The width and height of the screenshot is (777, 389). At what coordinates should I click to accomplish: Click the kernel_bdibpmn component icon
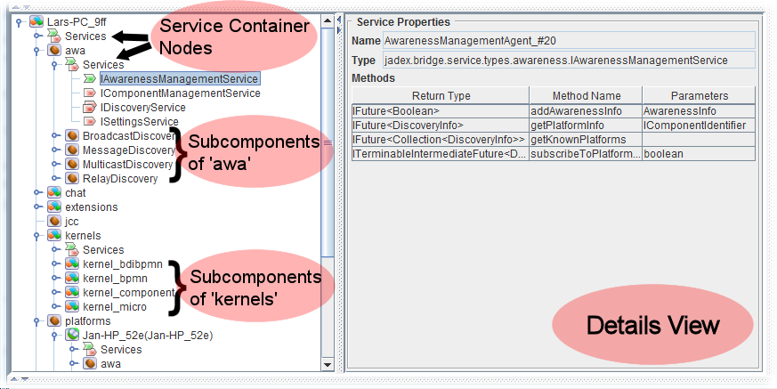point(72,264)
